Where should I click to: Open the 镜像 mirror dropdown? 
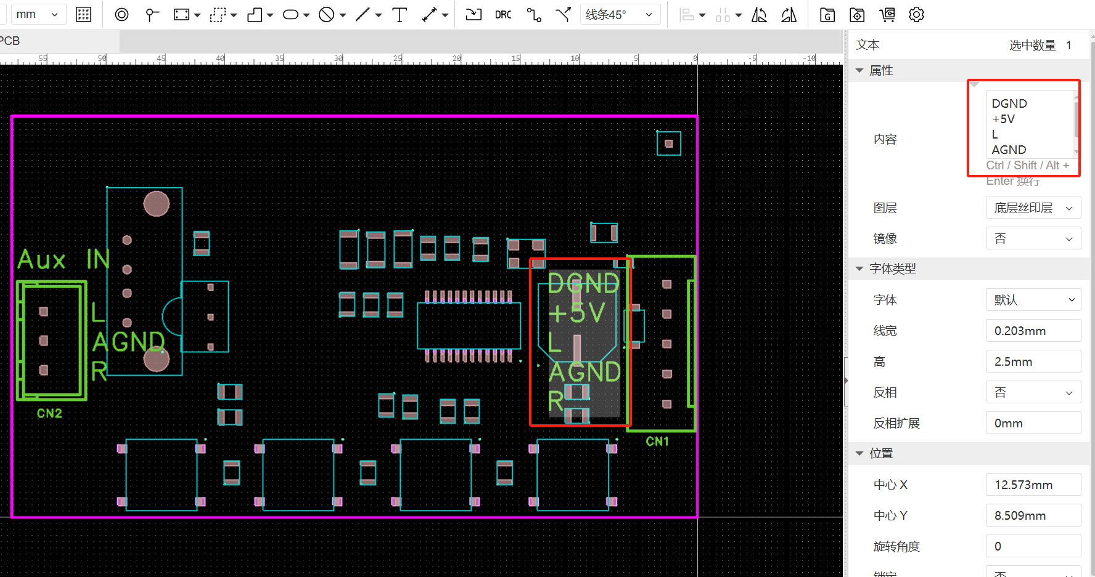point(1033,239)
